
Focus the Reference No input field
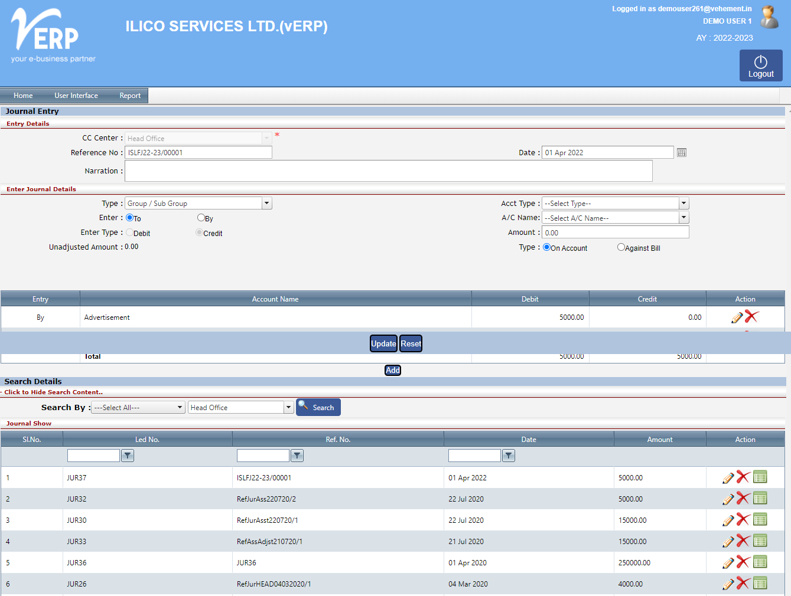(x=198, y=153)
